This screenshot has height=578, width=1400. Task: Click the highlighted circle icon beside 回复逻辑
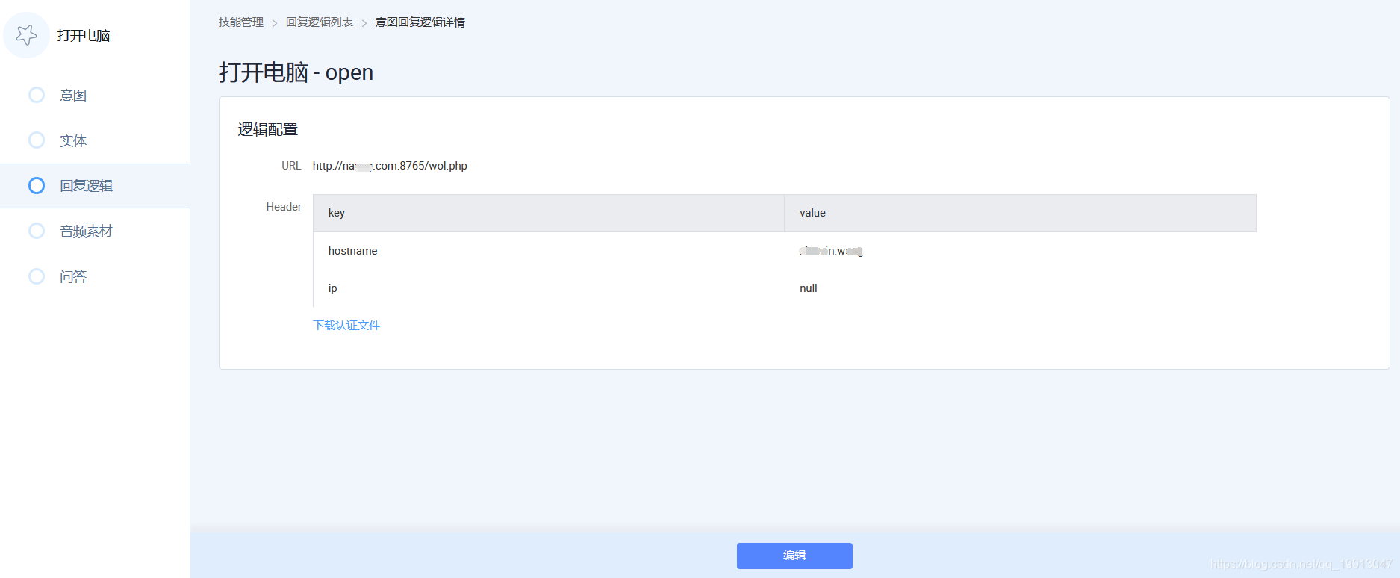point(37,186)
